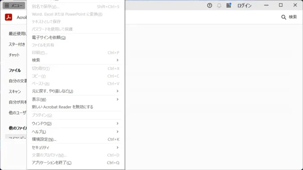Open 他のユーザー shared sidebar item

(18, 113)
